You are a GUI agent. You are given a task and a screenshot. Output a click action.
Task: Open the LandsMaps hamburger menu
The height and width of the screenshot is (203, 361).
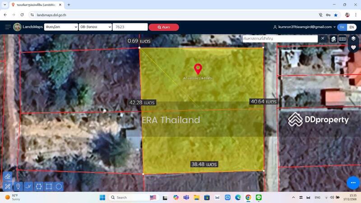click(8, 27)
